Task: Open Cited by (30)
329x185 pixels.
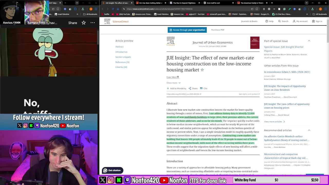Action: point(121,67)
